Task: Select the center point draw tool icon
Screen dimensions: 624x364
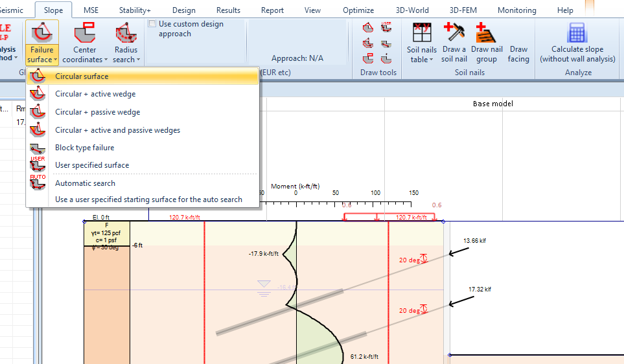Action: point(386,59)
